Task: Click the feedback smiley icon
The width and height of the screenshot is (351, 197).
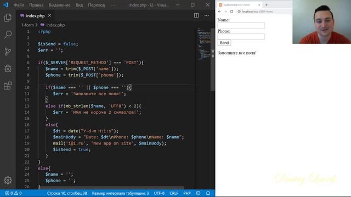Action: [x=198, y=193]
